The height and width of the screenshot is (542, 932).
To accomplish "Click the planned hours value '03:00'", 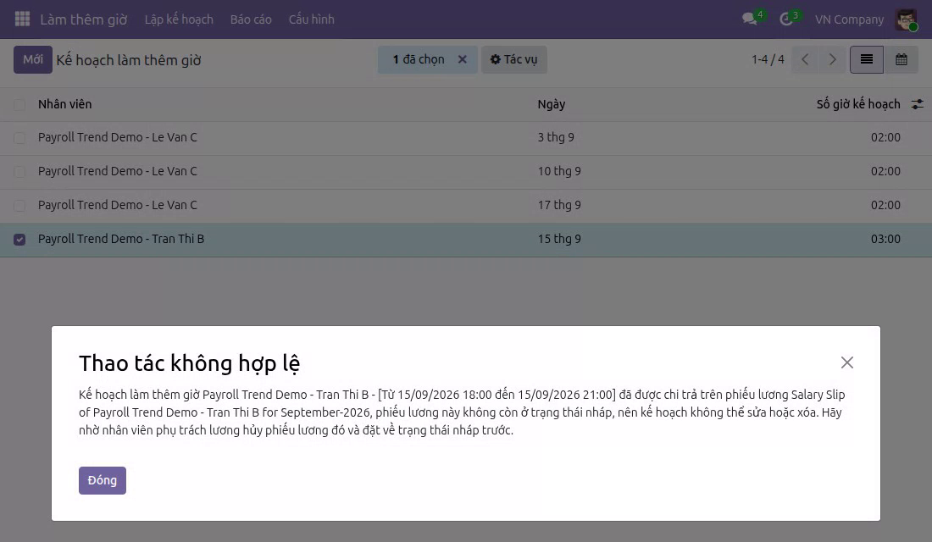I will click(x=885, y=239).
